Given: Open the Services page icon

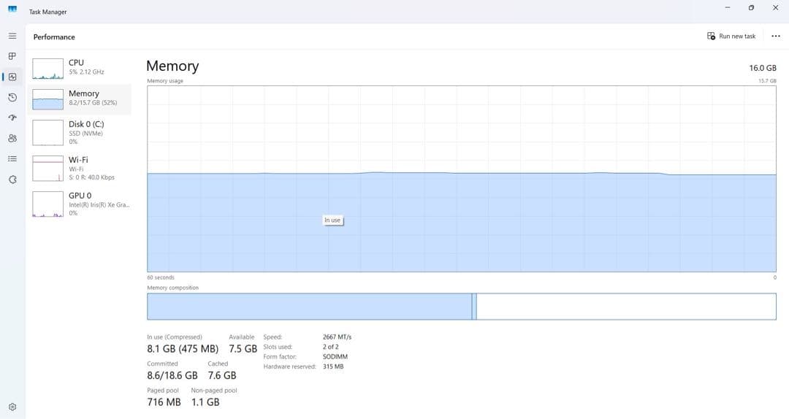Looking at the screenshot, I should coord(12,179).
